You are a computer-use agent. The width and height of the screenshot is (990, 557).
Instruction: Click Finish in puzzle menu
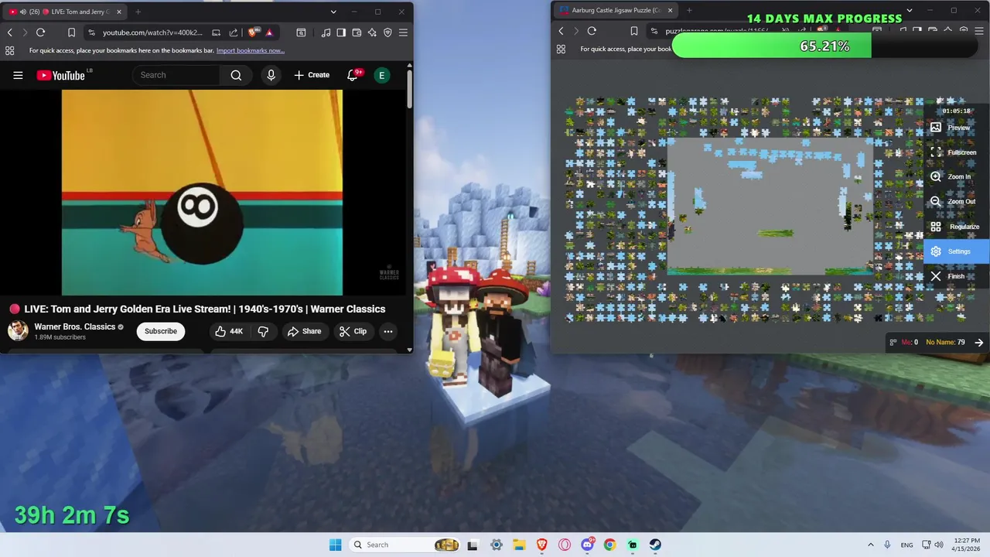click(958, 276)
